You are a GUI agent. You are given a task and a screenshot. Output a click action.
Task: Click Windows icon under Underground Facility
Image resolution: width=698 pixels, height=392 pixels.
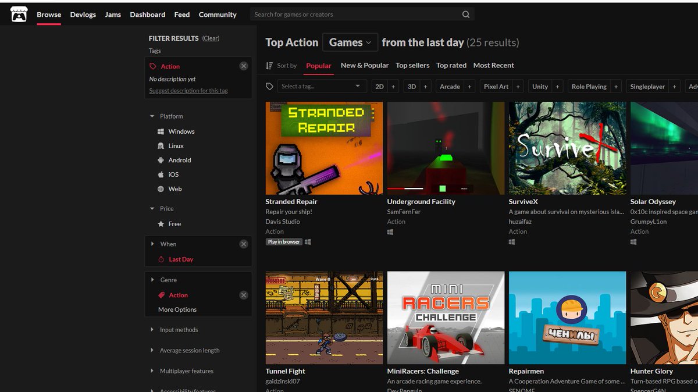pos(390,232)
